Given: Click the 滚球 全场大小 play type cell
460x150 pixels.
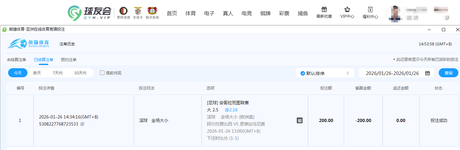Looking at the screenshot, I should [x=154, y=120].
